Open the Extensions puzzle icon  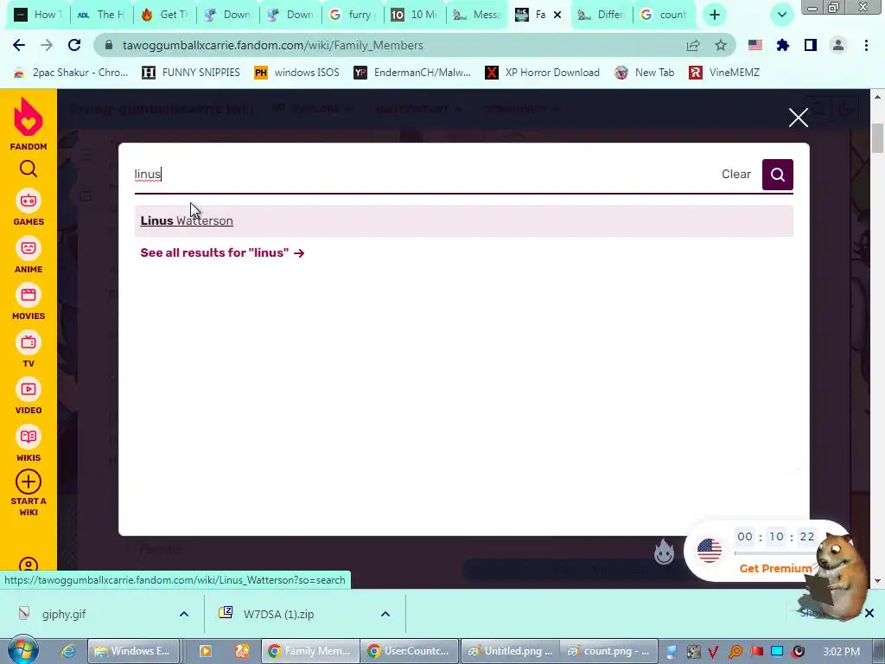[783, 45]
